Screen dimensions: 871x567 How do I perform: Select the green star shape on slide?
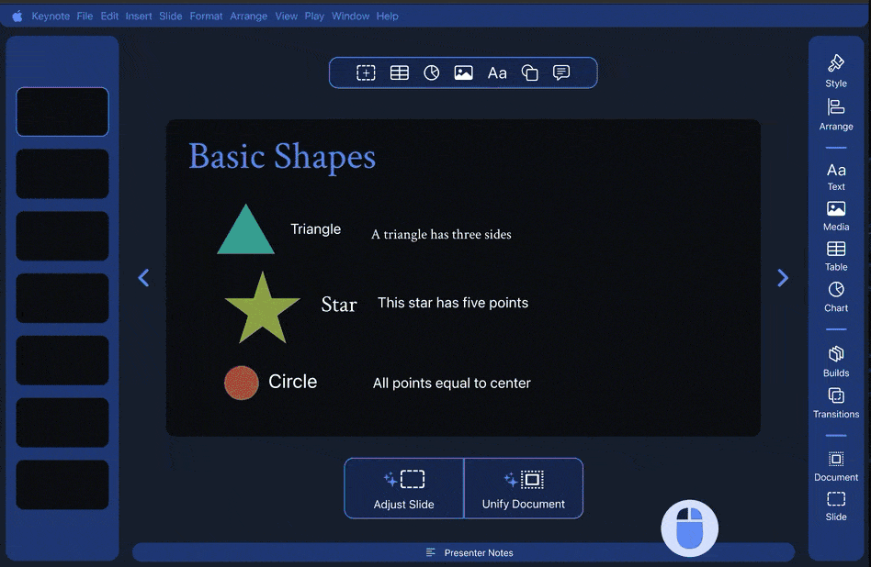[x=262, y=311]
